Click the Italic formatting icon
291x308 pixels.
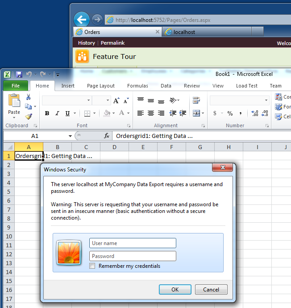coord(57,113)
